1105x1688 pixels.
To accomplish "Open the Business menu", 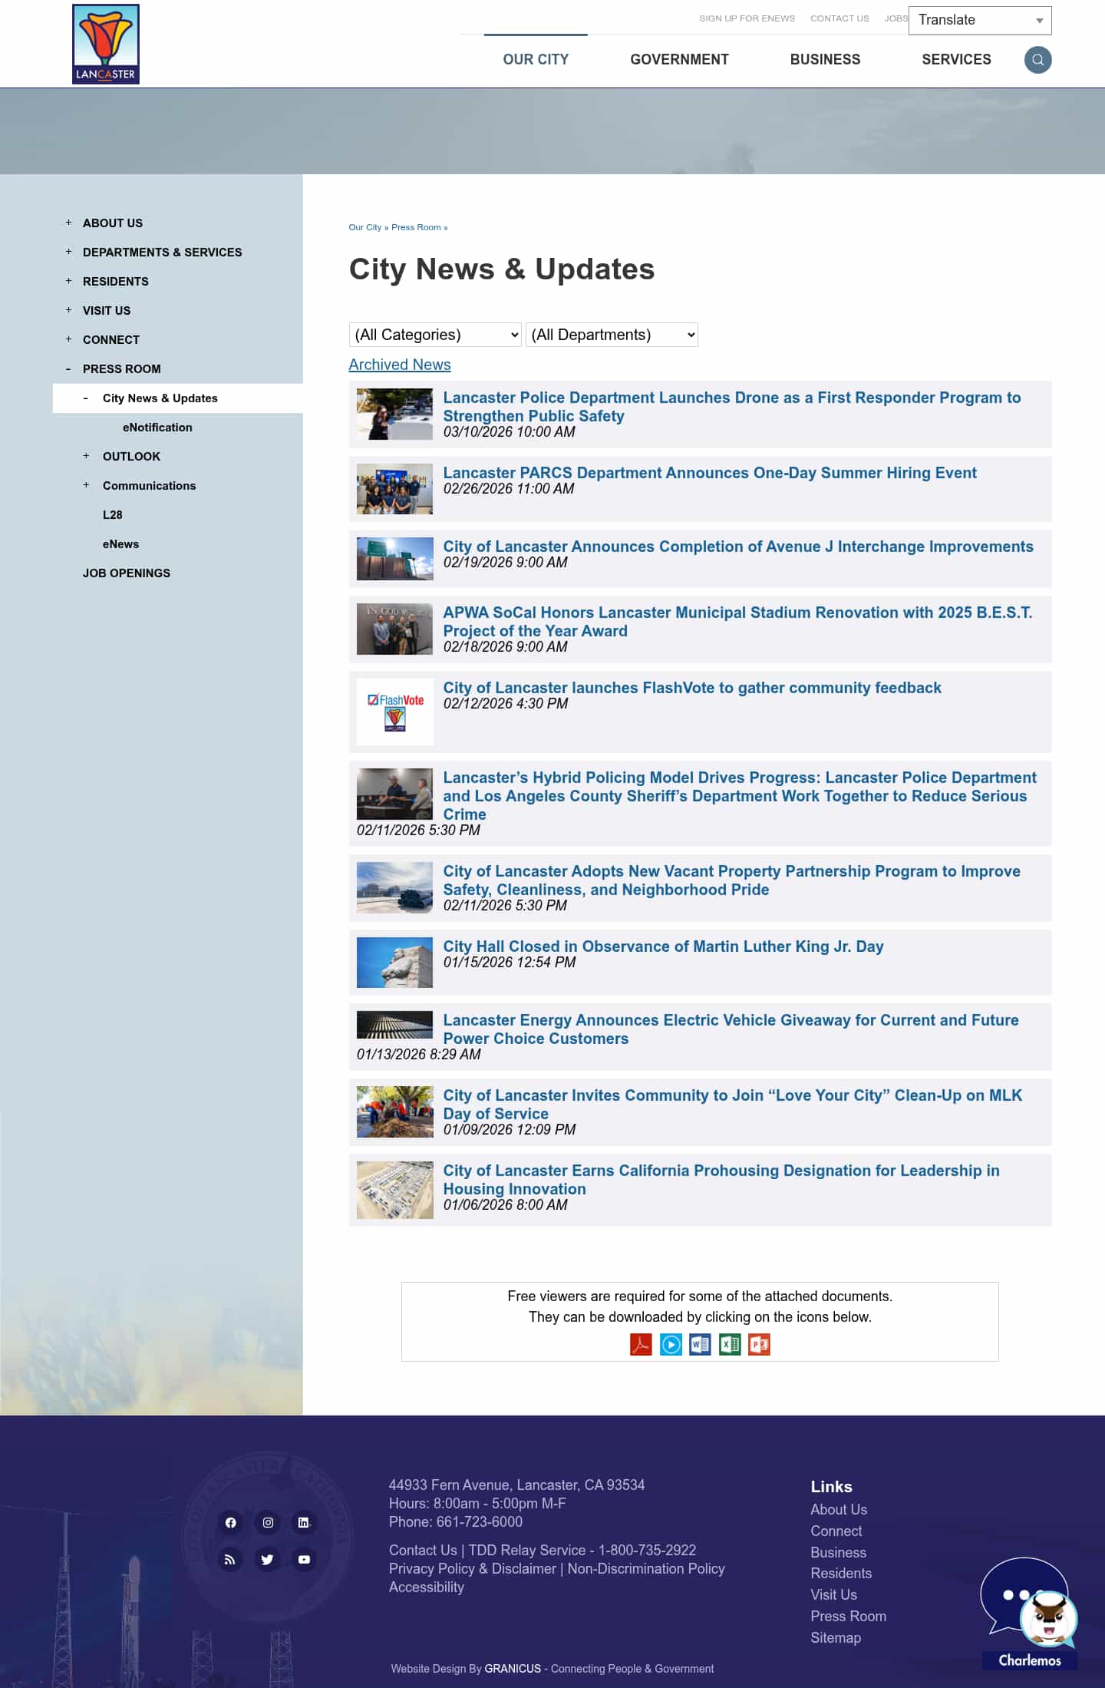I will click(x=825, y=60).
